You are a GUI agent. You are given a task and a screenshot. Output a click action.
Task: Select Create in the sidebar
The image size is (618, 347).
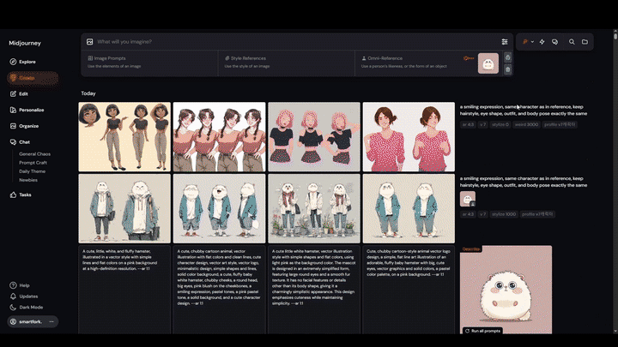click(33, 78)
